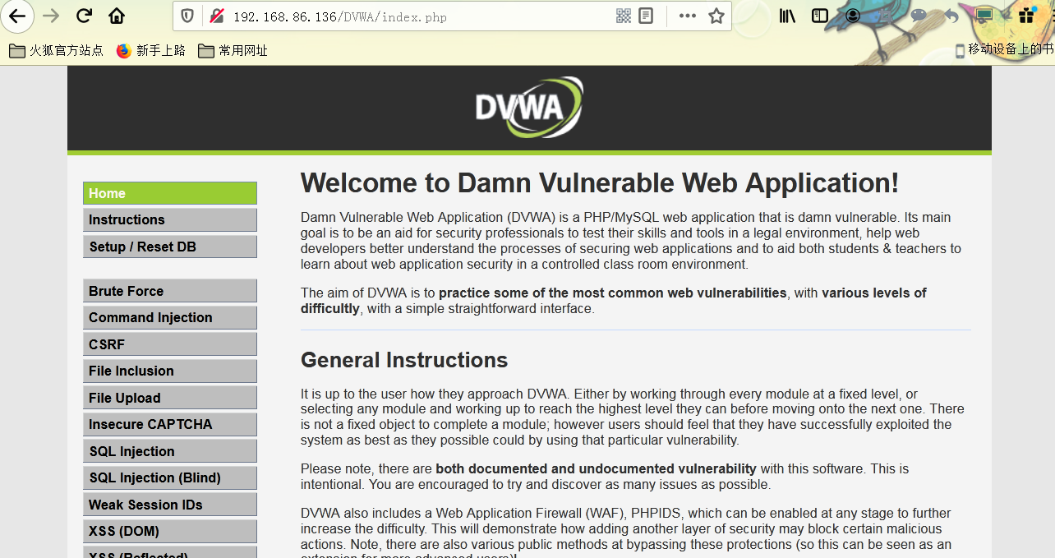Select Home in the sidebar menu
Screen dimensions: 1055x558
point(170,193)
